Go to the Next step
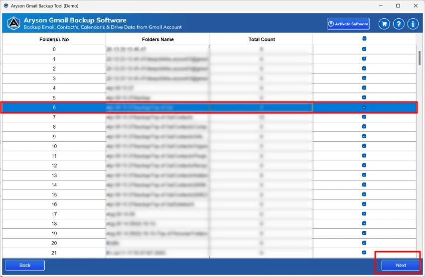 [401, 265]
